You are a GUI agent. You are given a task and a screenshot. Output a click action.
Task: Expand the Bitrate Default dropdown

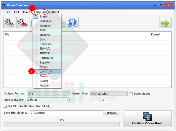coord(48,100)
